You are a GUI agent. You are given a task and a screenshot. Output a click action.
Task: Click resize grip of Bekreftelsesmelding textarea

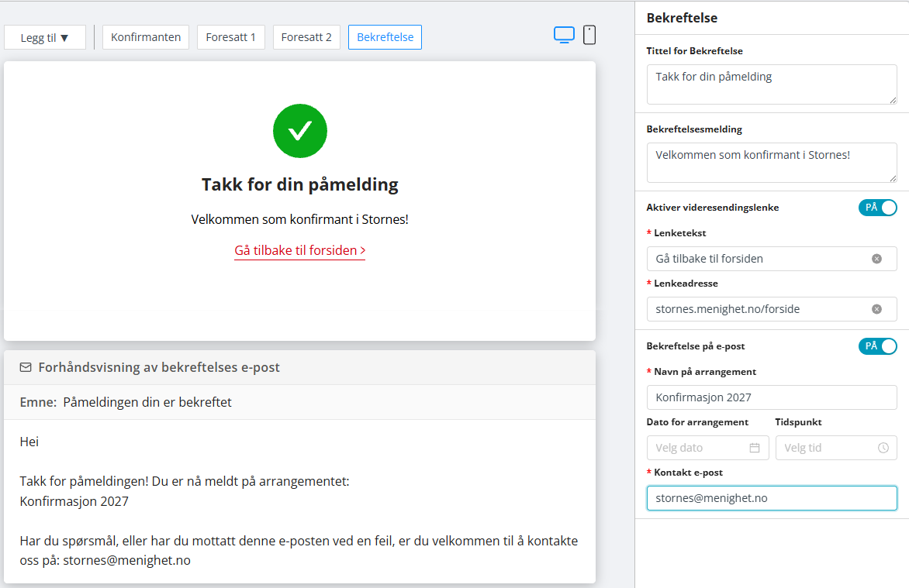pyautogui.click(x=893, y=178)
